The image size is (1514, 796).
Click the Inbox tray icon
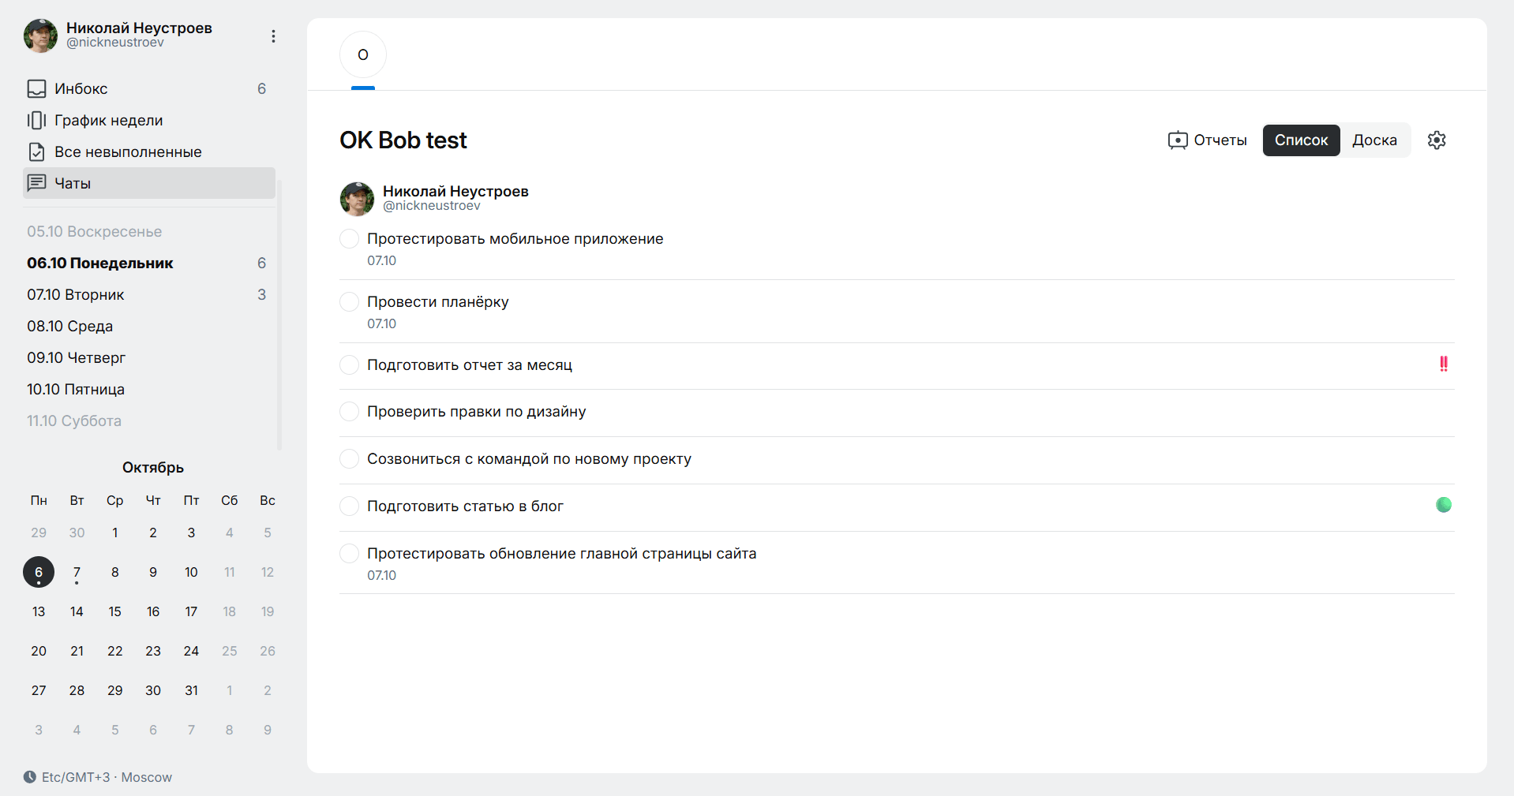click(x=36, y=89)
